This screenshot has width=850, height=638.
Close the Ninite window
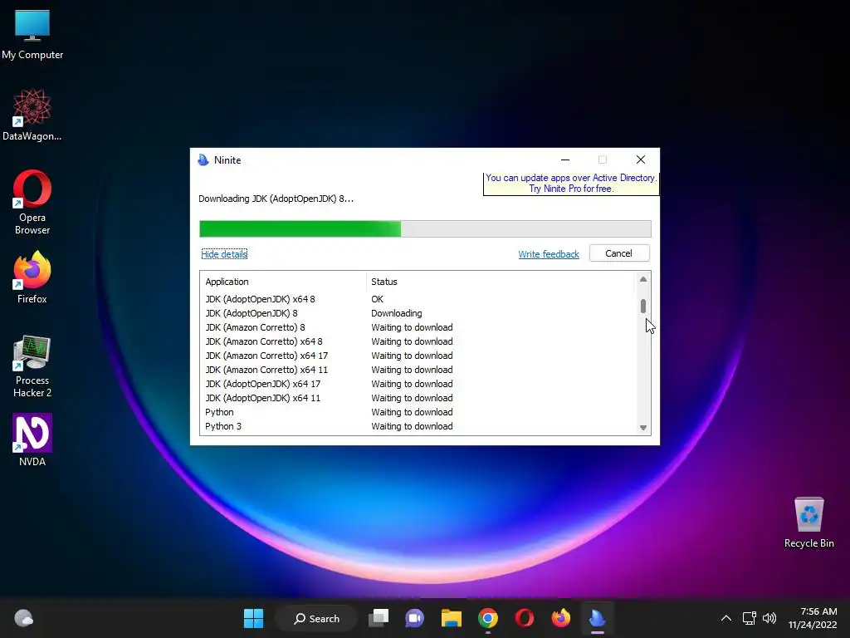[x=641, y=159]
